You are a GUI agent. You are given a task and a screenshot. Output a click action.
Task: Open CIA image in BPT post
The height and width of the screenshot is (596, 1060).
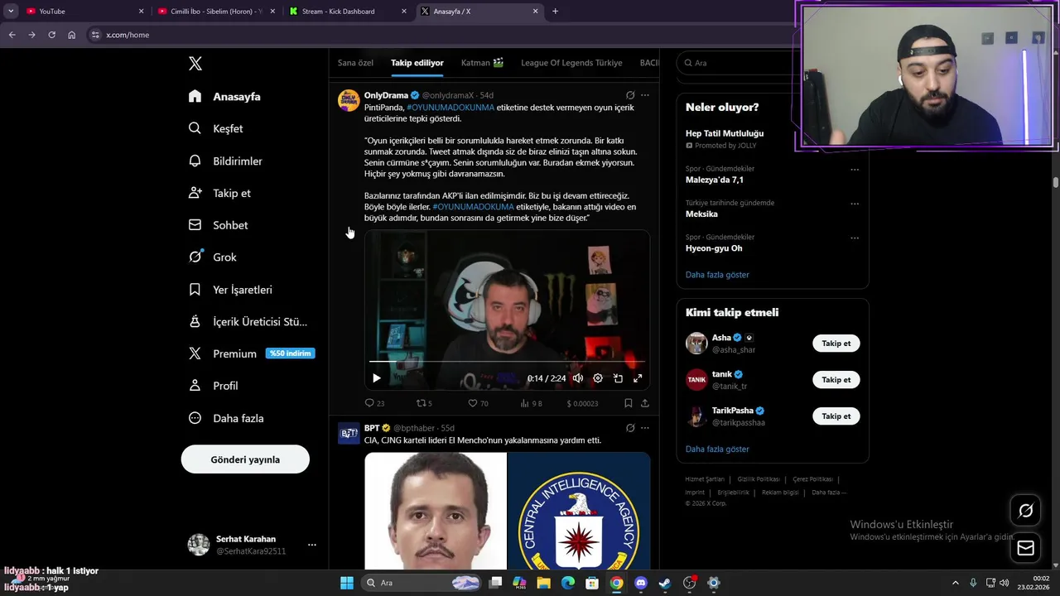[579, 510]
